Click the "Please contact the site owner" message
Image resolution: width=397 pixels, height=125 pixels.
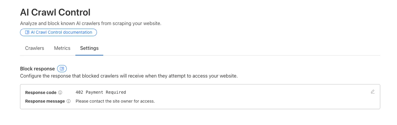pos(115,101)
